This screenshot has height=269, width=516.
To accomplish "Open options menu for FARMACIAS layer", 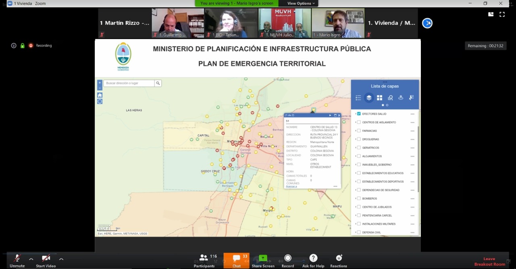I will (x=412, y=131).
